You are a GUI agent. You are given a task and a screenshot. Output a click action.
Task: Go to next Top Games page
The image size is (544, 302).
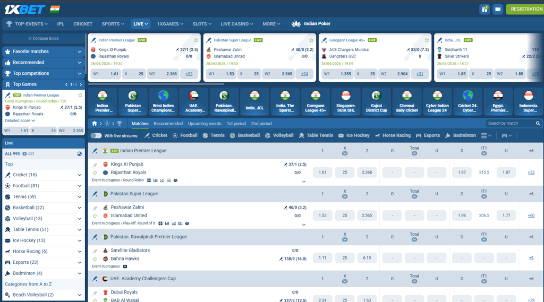point(81,84)
